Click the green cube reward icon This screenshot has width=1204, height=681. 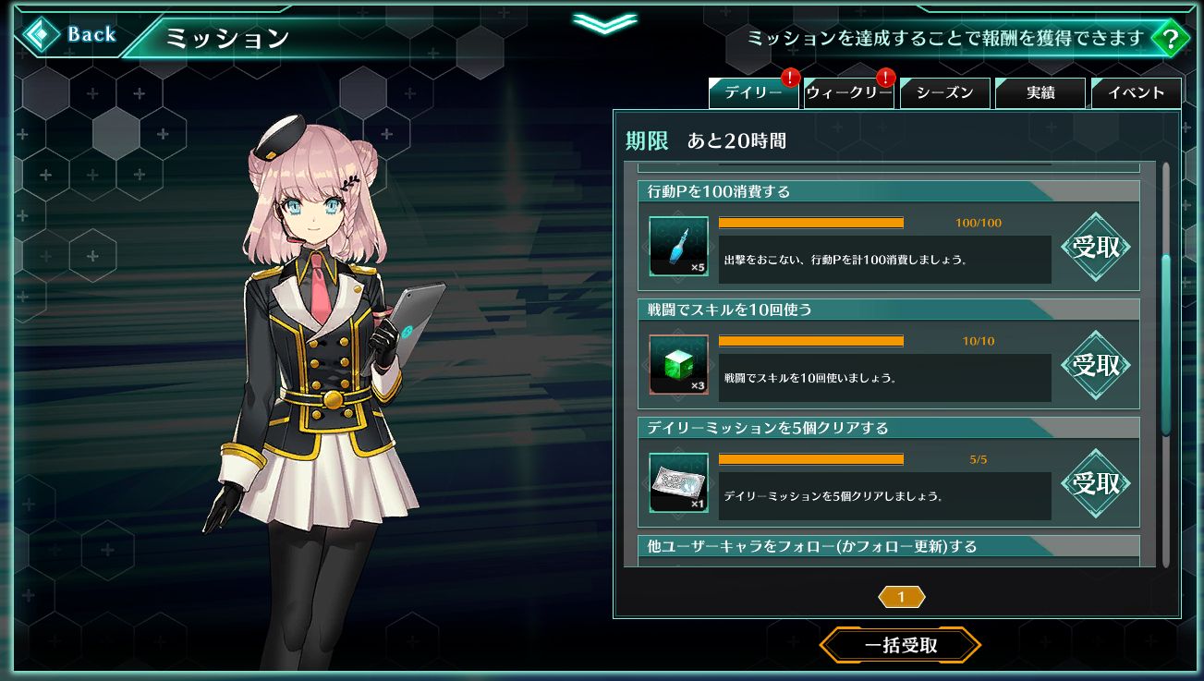click(x=679, y=365)
